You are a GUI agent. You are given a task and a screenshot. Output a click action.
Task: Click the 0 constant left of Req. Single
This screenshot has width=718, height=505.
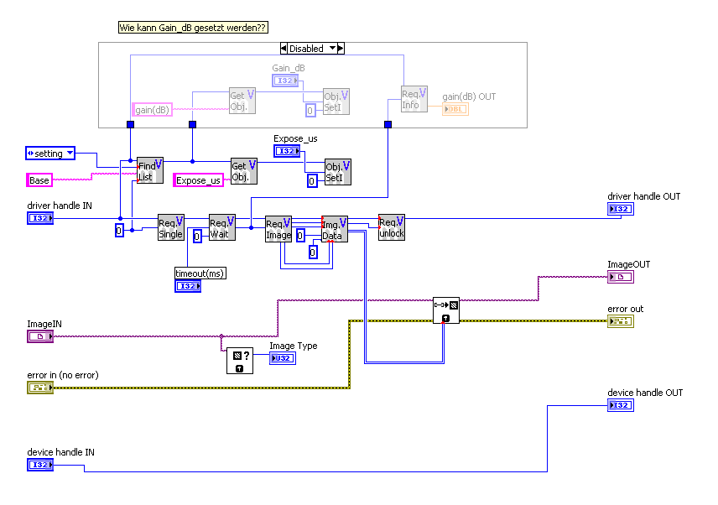click(x=119, y=231)
